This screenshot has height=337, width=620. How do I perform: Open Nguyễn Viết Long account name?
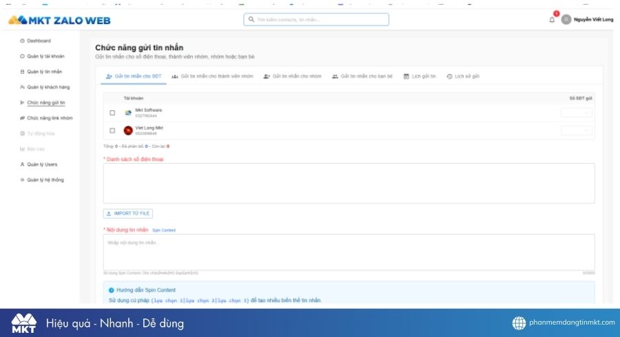[x=594, y=19]
